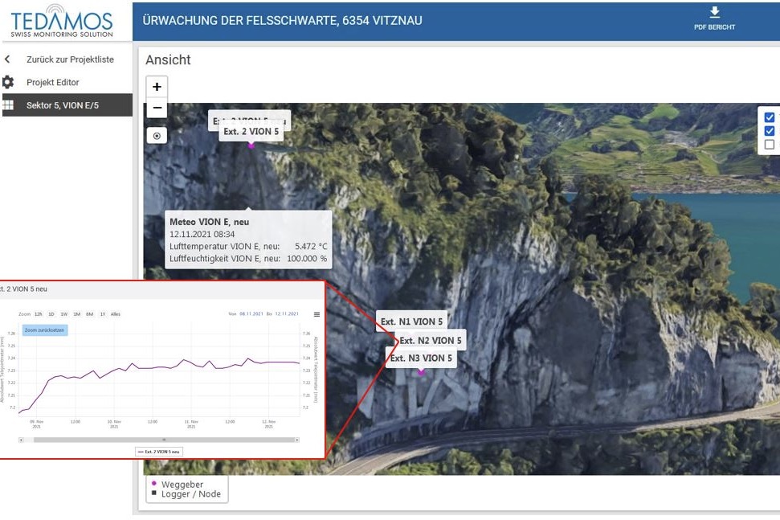Enable the third unchecked layer checkbox
This screenshot has width=780, height=520.
(x=770, y=145)
